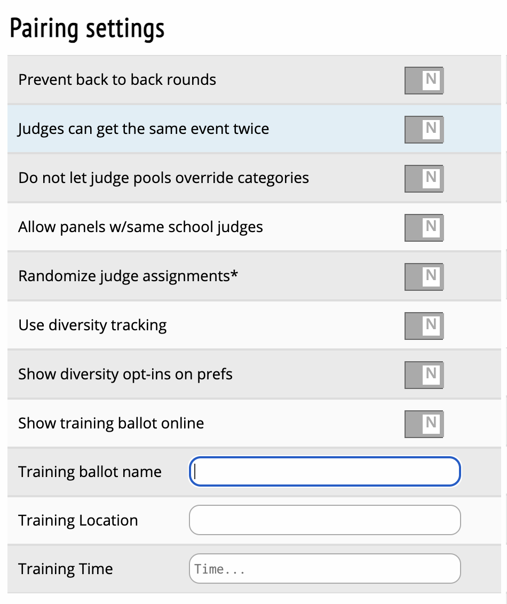Screen dimensions: 507x604
Task: Click the "Prevent back to back rounds" label text
Action: point(117,80)
